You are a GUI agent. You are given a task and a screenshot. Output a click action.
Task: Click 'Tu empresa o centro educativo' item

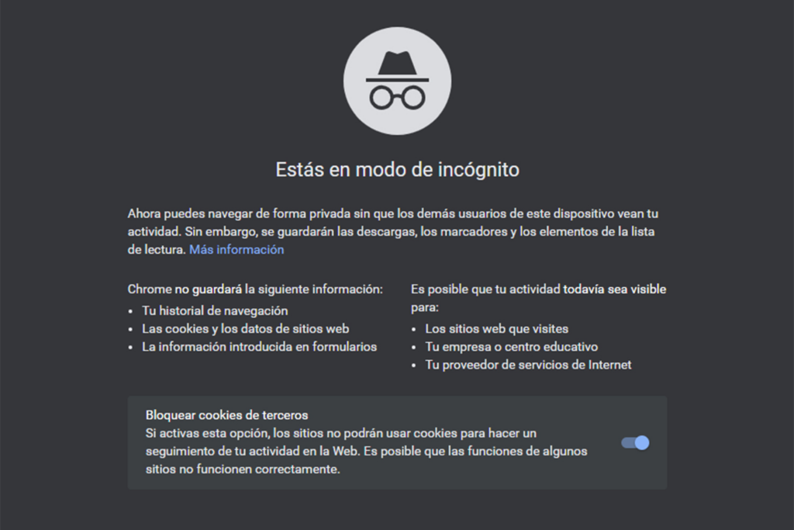pyautogui.click(x=511, y=347)
